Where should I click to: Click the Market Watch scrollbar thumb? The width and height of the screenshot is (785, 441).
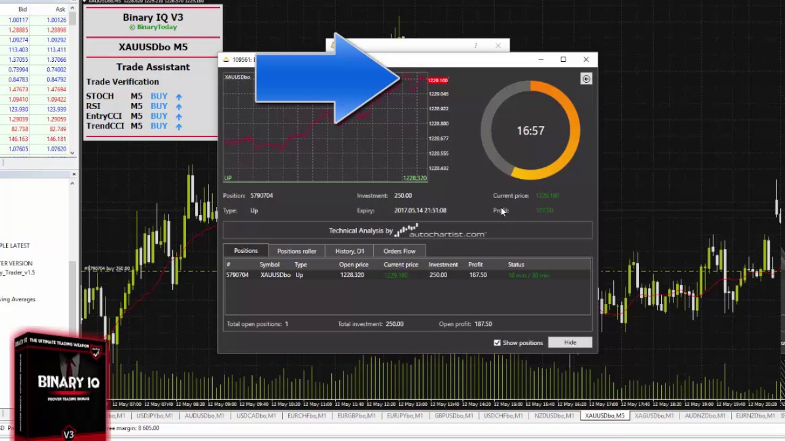tap(72, 18)
